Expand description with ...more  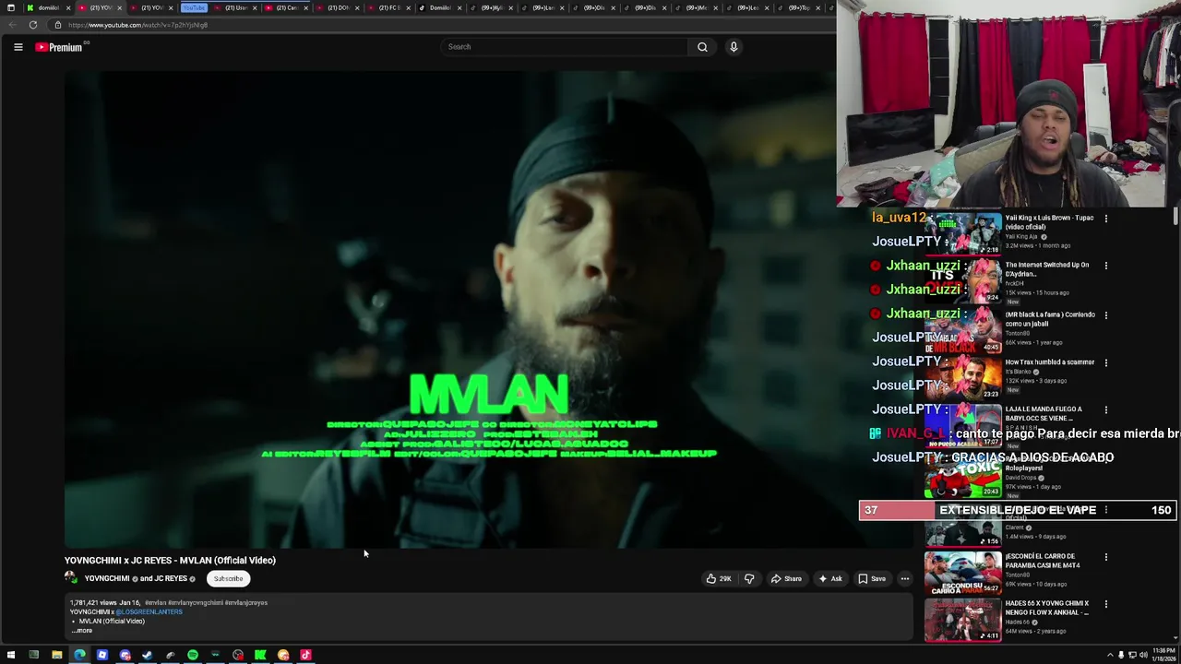(x=84, y=631)
